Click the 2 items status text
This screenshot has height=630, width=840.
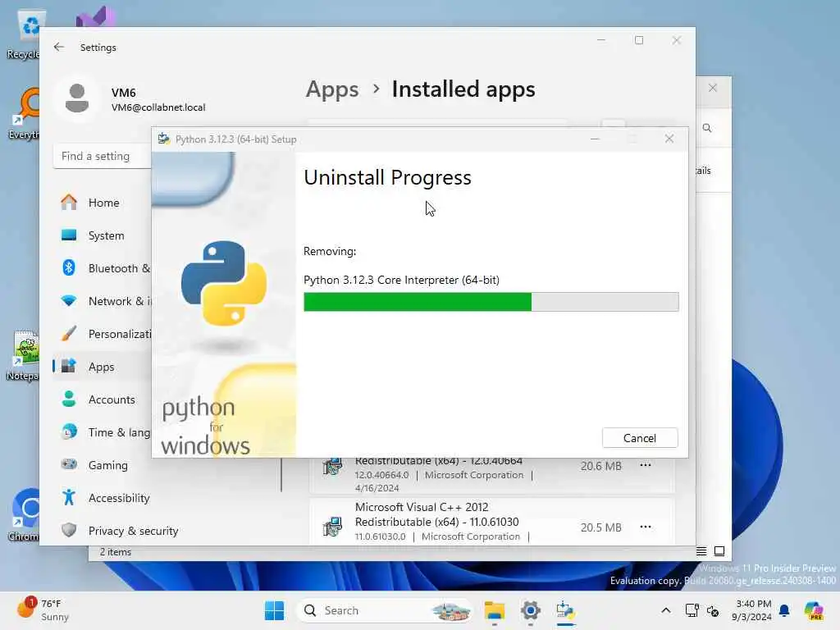click(x=116, y=552)
